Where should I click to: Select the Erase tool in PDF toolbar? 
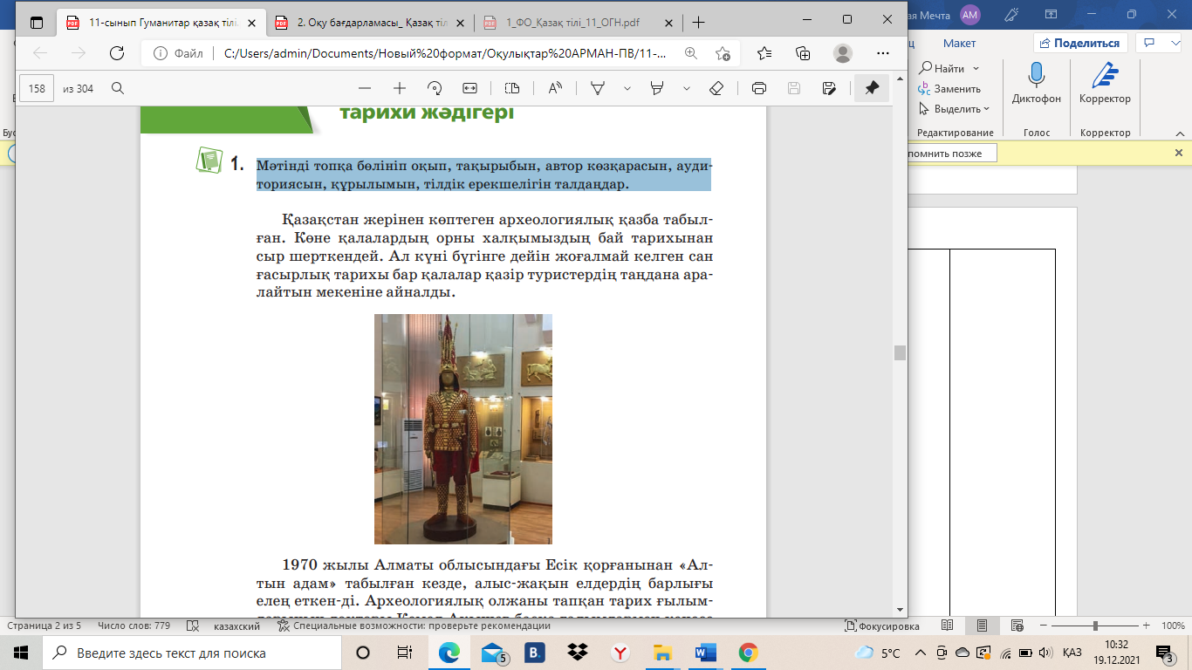[716, 88]
